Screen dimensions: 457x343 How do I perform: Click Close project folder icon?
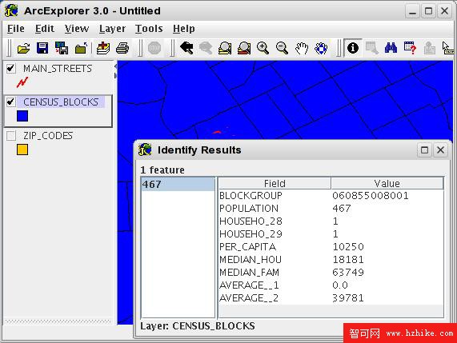[81, 48]
